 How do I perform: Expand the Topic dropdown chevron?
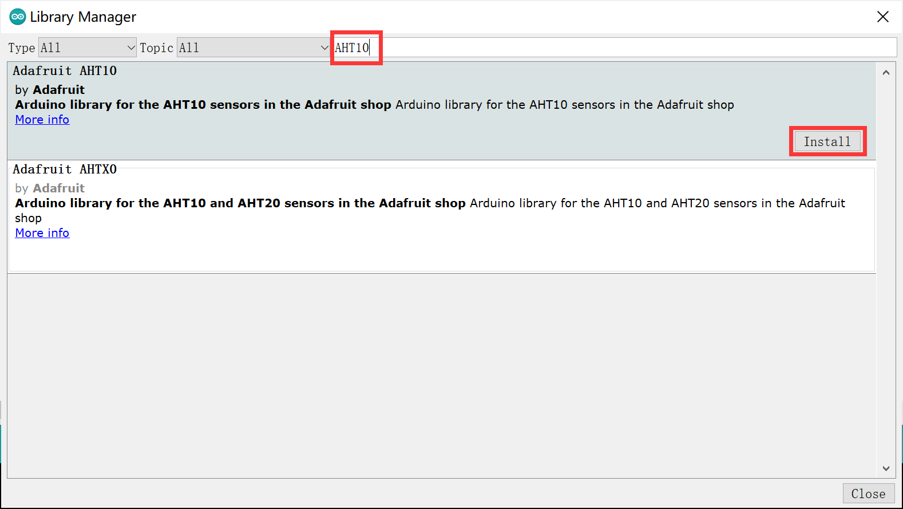(324, 48)
